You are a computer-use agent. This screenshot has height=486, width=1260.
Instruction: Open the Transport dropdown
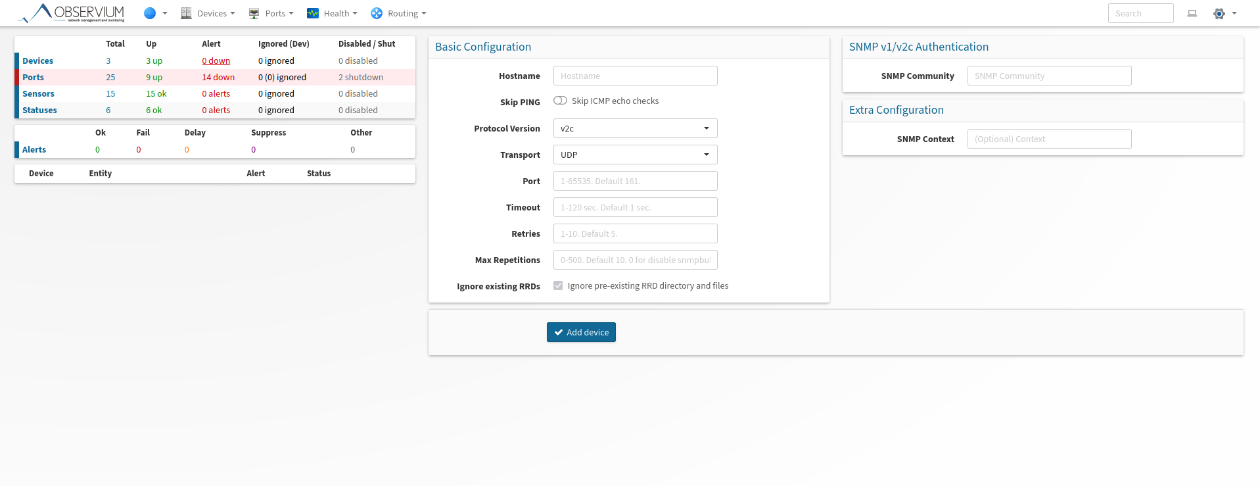(x=635, y=155)
